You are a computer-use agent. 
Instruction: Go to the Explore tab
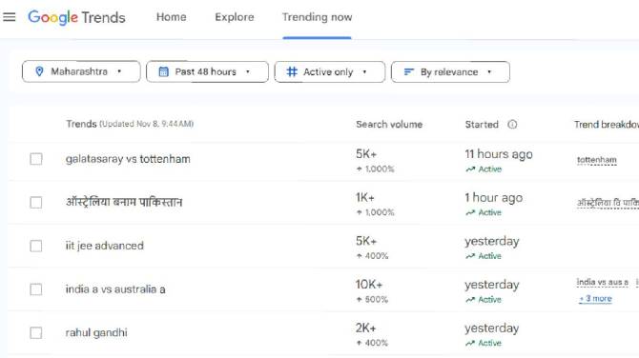coord(235,17)
